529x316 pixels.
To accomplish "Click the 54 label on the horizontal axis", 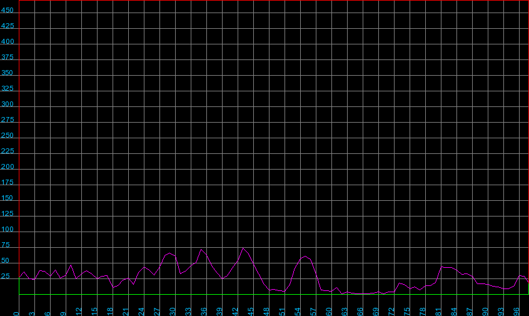I will click(x=298, y=312).
